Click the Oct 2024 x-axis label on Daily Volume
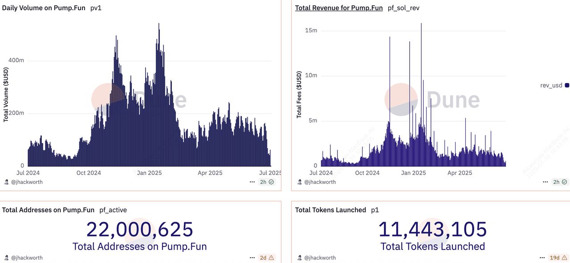This screenshot has height=263, width=570. click(88, 173)
